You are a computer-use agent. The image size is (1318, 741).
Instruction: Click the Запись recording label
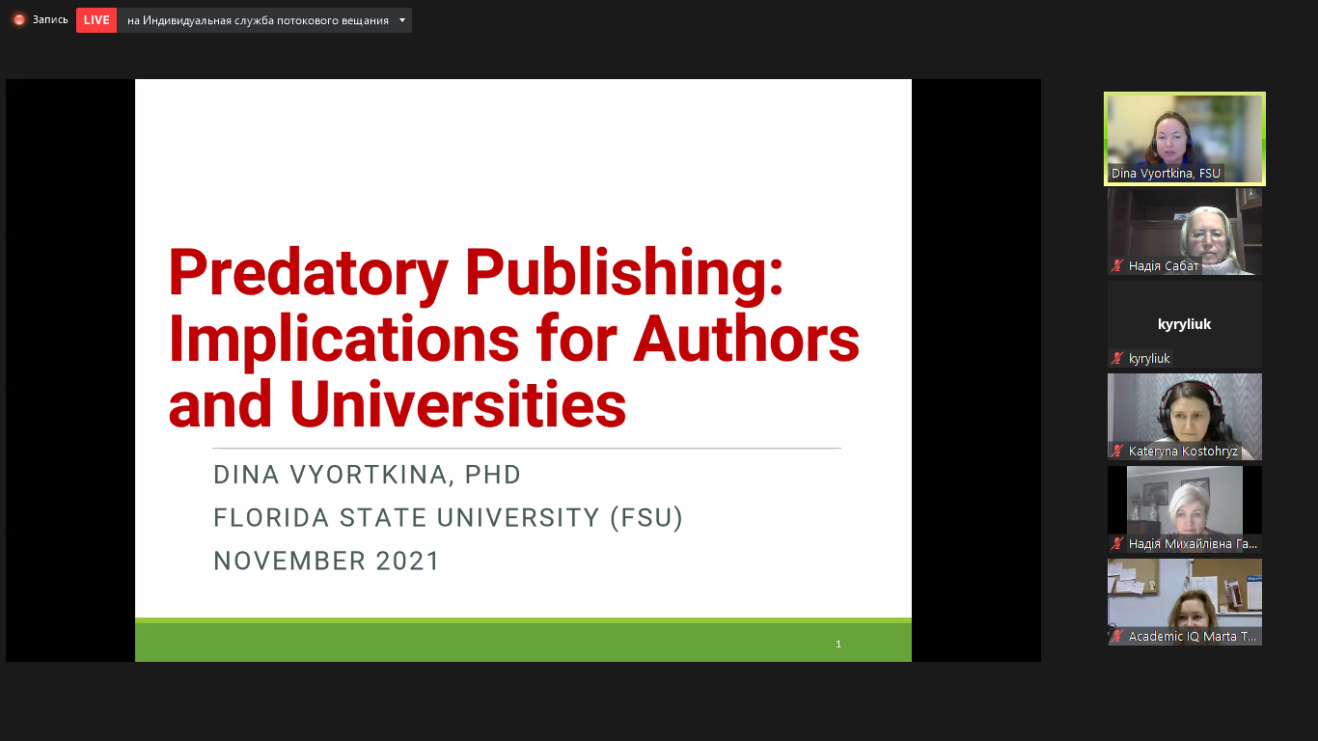click(50, 19)
